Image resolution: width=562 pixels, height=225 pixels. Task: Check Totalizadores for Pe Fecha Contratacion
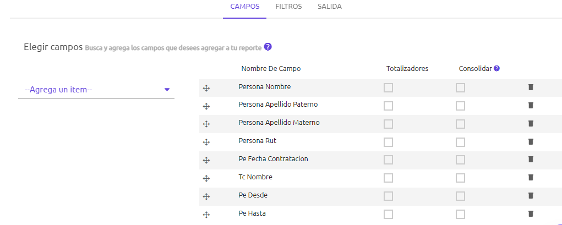[x=388, y=160]
